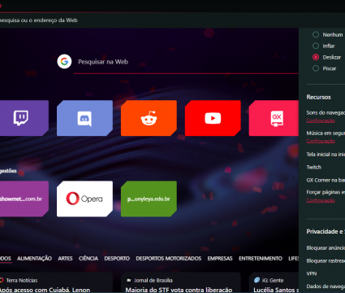
Task: Open the Lucélia Santos news article
Action: 276,290
